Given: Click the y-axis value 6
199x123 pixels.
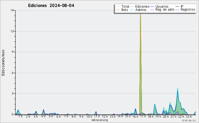Looking at the screenshot, I should tap(13, 73).
